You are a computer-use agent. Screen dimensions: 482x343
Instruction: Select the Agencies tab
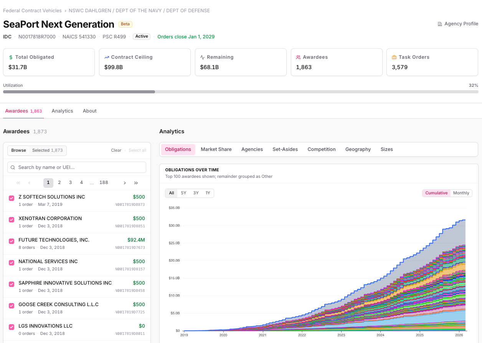click(x=252, y=149)
